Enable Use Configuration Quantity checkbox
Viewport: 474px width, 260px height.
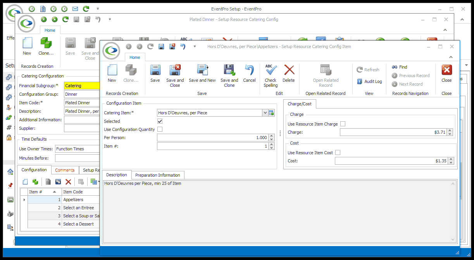click(160, 129)
